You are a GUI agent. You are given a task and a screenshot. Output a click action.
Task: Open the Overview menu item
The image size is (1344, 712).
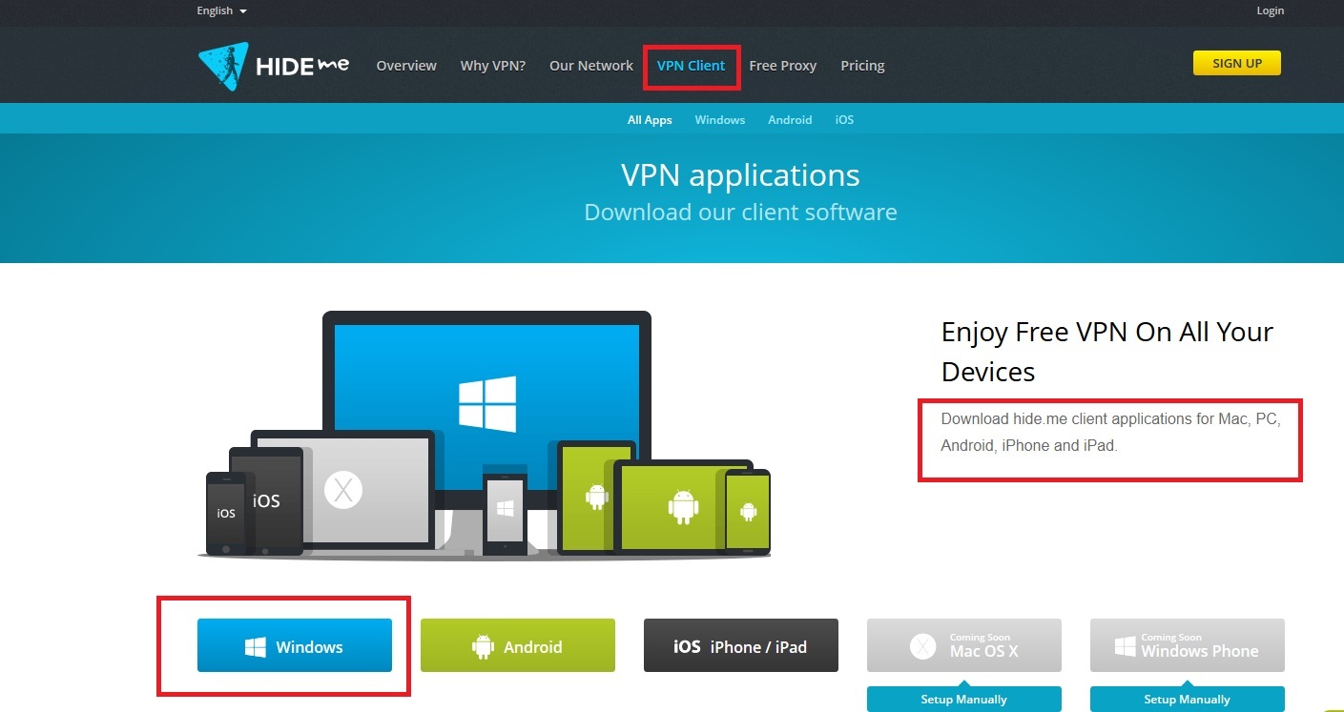tap(406, 66)
